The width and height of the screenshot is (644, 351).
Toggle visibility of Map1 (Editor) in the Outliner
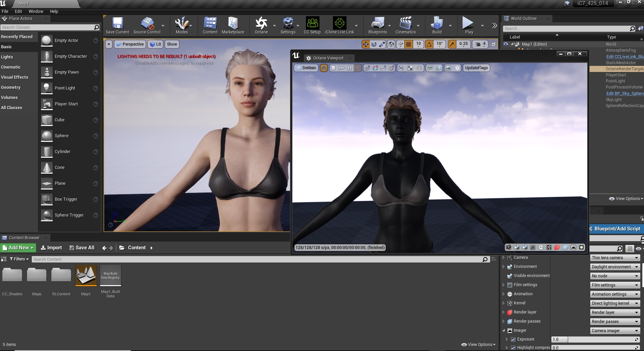tap(506, 44)
